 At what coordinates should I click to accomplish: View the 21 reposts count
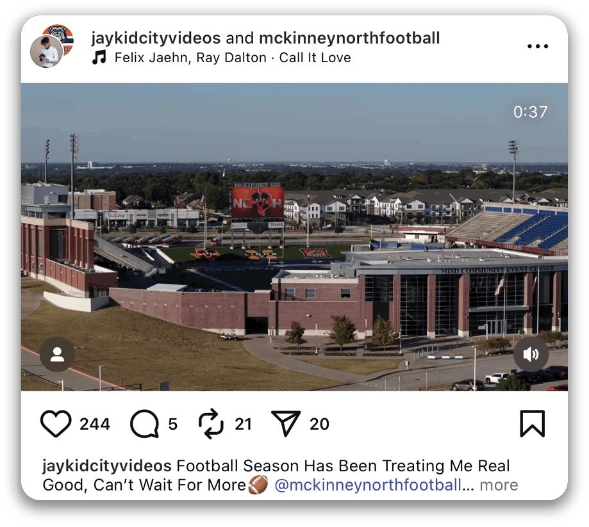[243, 424]
